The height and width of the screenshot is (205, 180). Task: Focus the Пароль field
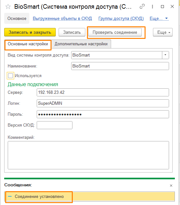(x=103, y=114)
